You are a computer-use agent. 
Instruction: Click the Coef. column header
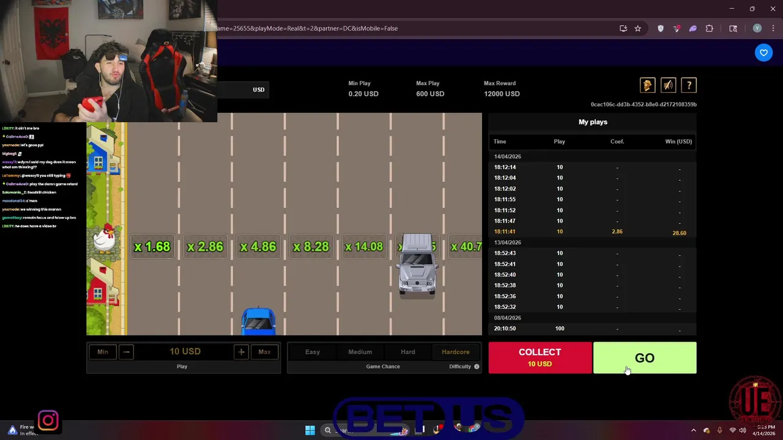coord(617,142)
